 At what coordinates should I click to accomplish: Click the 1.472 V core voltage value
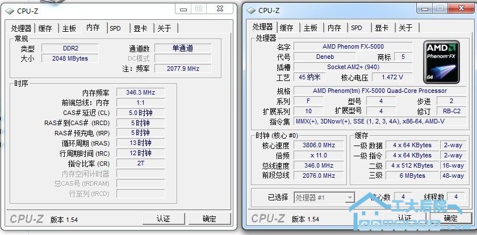[x=392, y=77]
